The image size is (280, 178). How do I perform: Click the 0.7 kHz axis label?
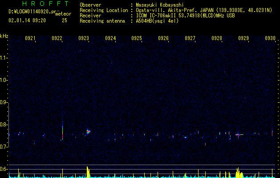[4, 147]
